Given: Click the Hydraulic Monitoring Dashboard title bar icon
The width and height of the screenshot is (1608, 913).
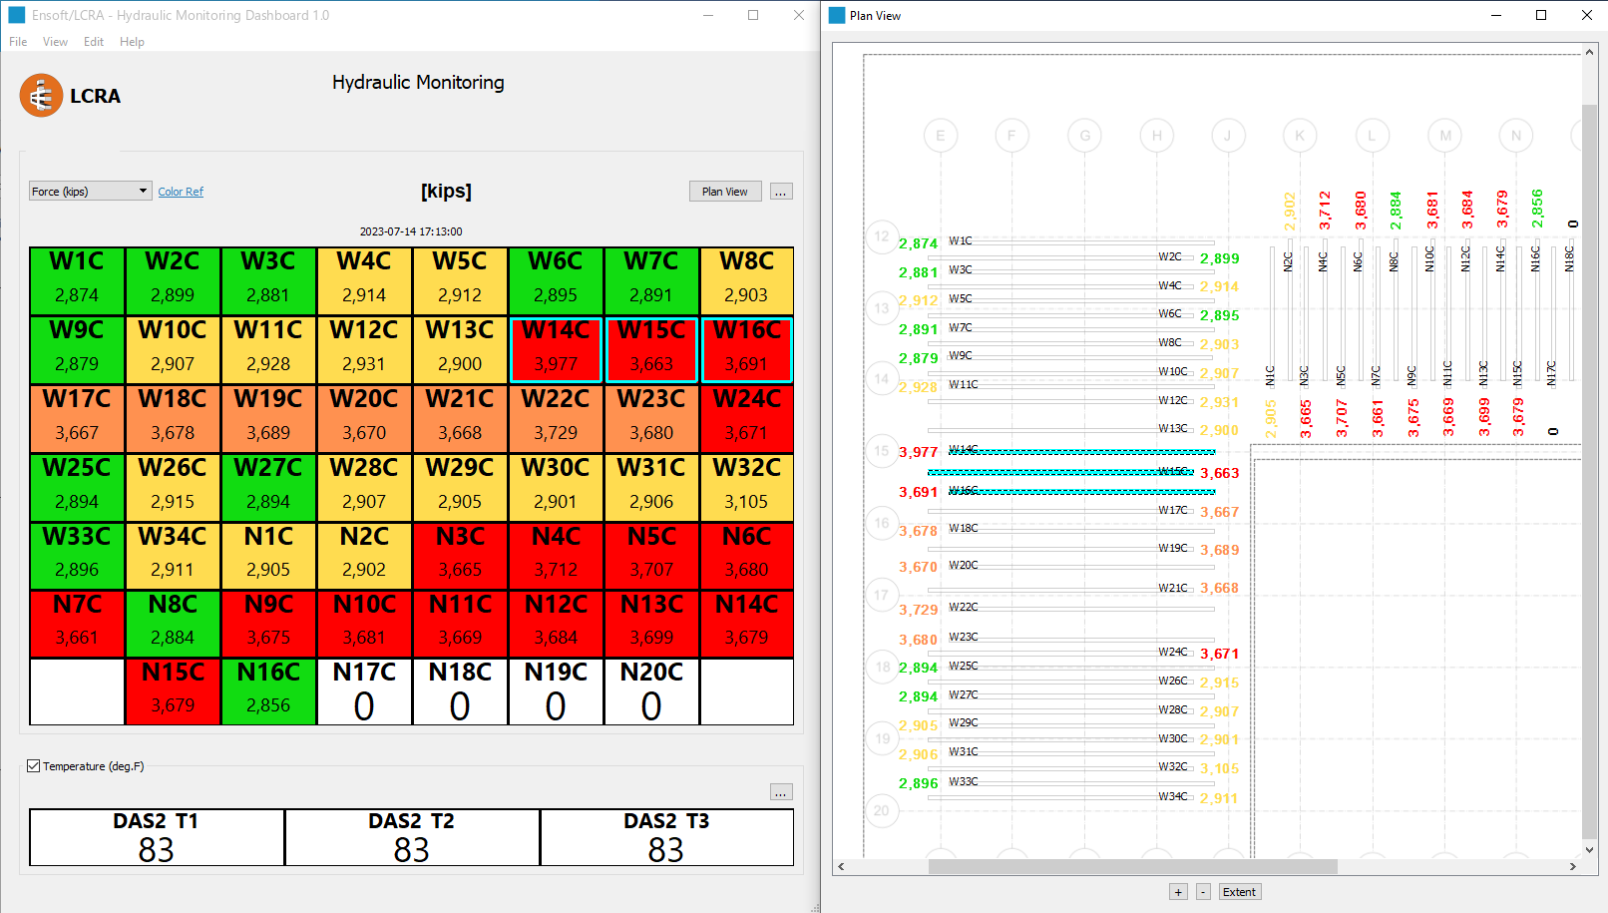Looking at the screenshot, I should pyautogui.click(x=16, y=15).
